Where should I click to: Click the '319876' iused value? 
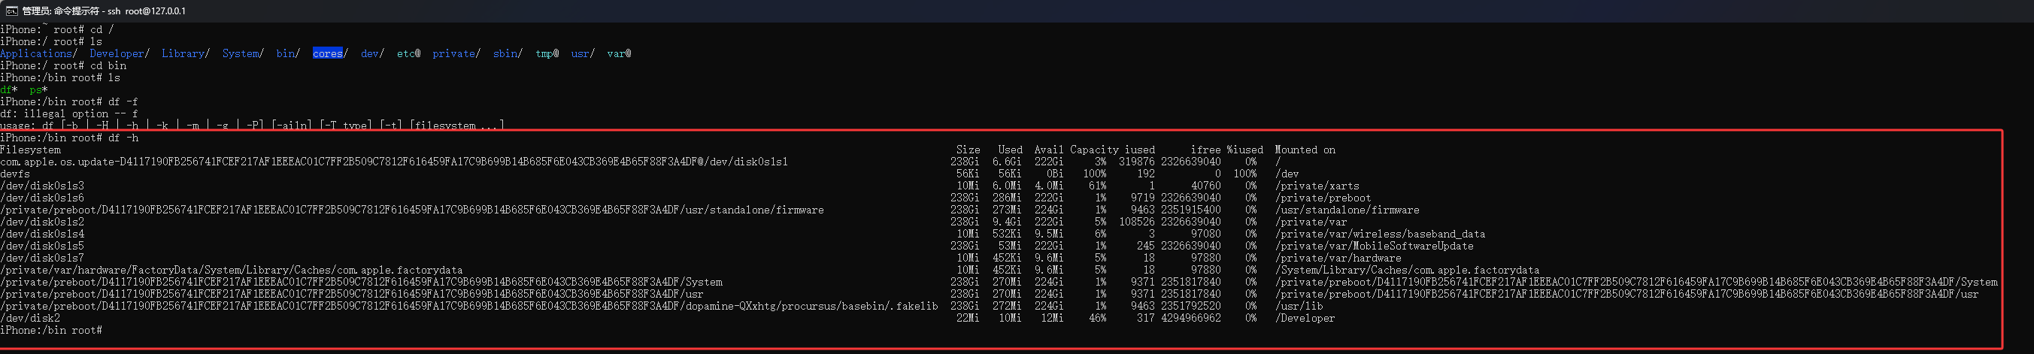(x=1137, y=162)
